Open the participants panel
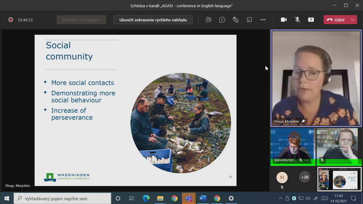The width and height of the screenshot is (363, 204). (x=208, y=20)
